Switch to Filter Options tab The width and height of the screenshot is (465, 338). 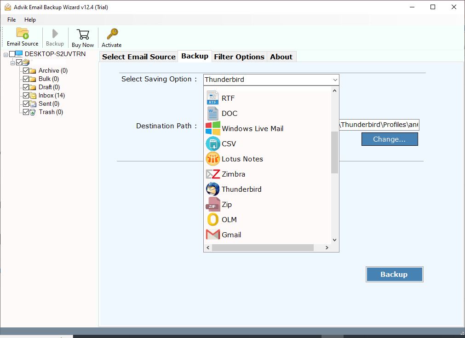(239, 57)
